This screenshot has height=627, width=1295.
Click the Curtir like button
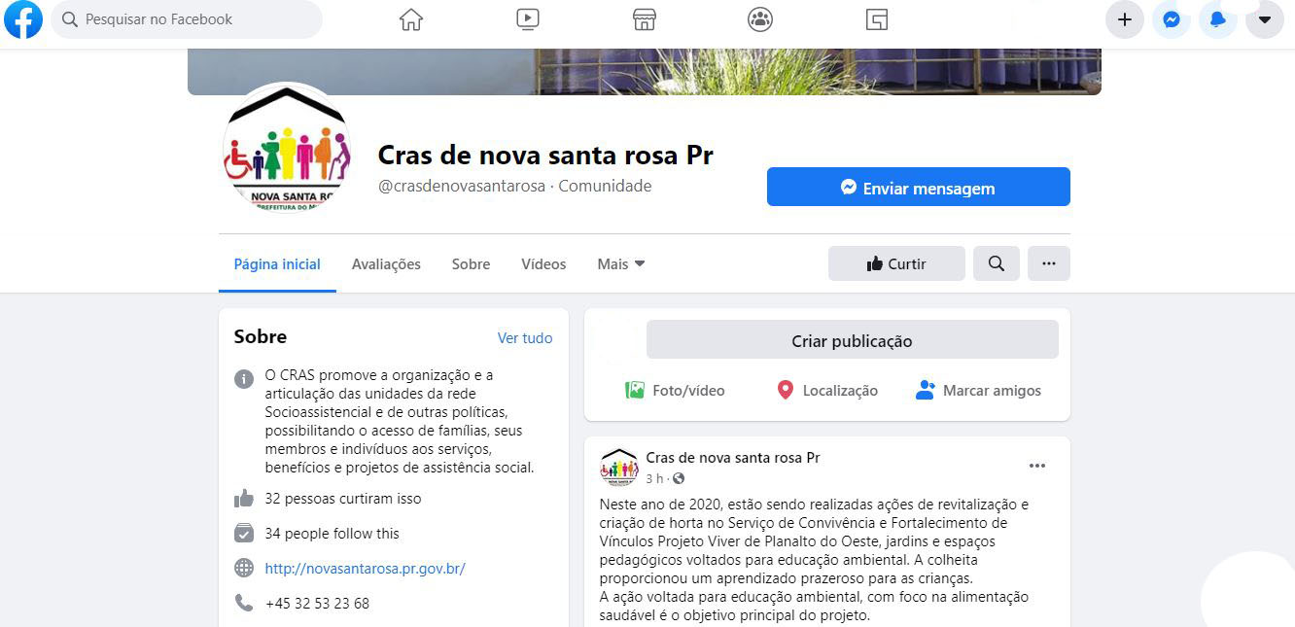point(896,263)
